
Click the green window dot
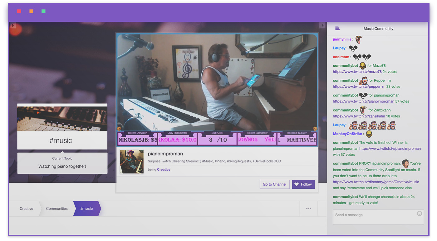click(x=43, y=11)
